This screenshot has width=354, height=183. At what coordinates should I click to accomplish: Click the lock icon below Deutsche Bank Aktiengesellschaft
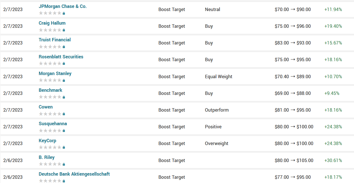pyautogui.click(x=64, y=181)
